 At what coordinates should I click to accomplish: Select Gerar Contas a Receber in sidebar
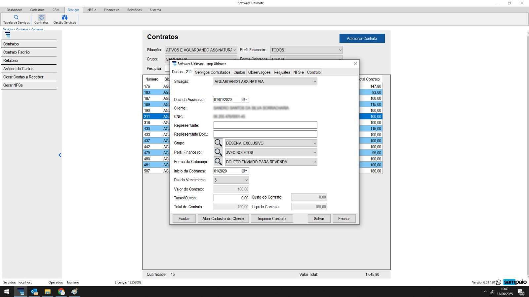(x=29, y=77)
